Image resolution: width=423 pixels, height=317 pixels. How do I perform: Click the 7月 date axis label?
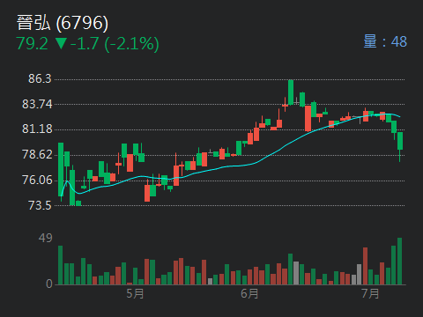(370, 293)
